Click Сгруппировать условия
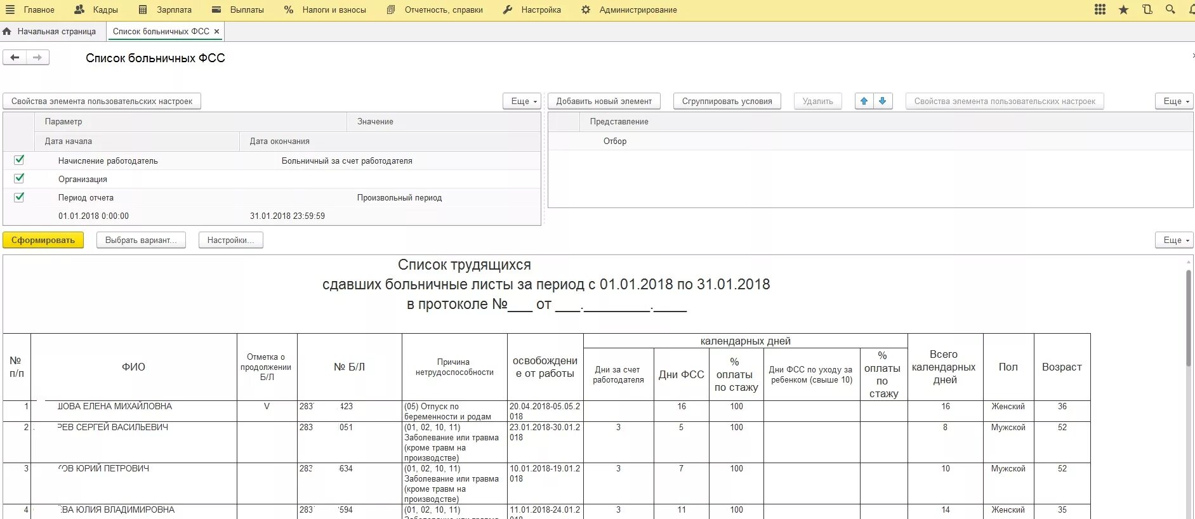Viewport: 1195px width, 519px height. tap(727, 101)
